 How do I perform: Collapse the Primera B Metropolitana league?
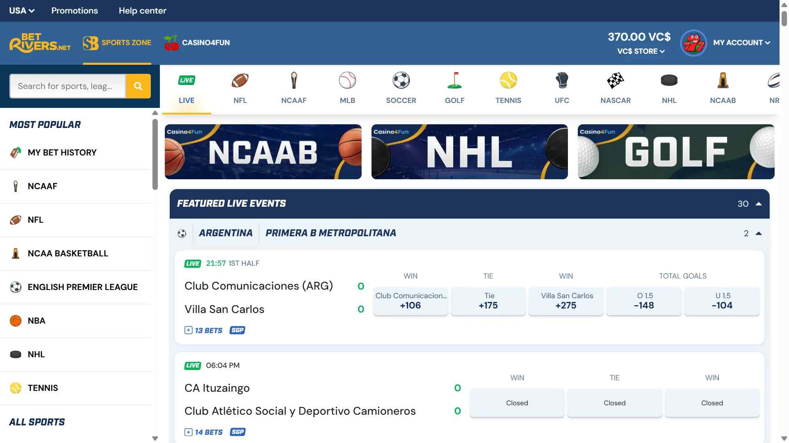[x=759, y=233]
